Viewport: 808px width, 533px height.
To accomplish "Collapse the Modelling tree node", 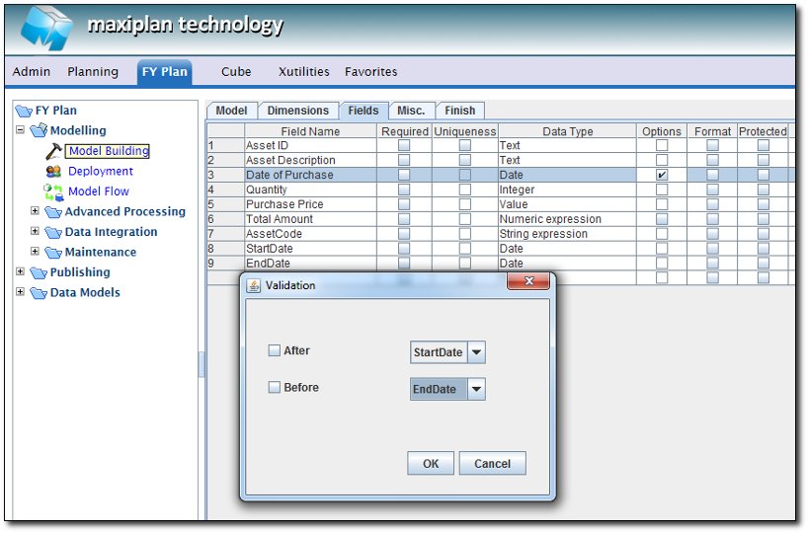I will click(x=21, y=129).
